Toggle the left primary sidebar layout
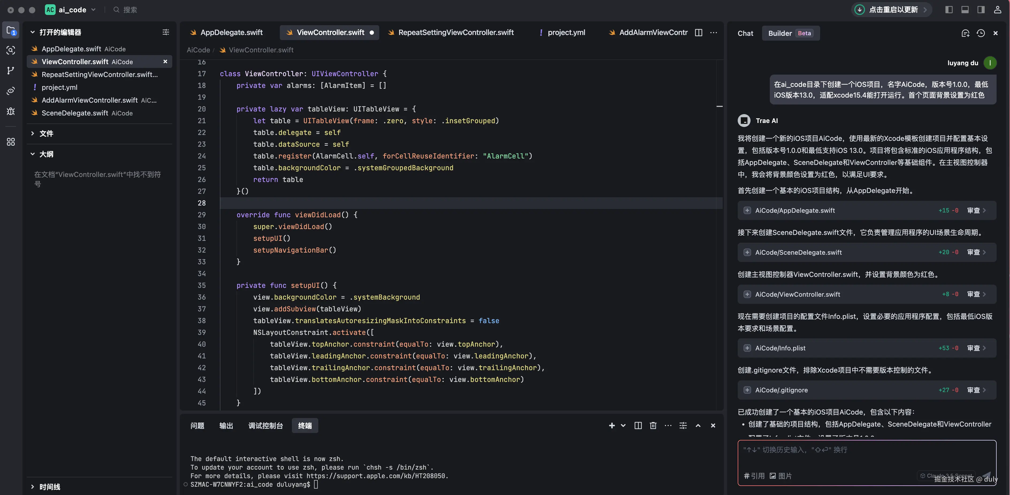Screen dimensions: 1010x495 coord(949,10)
